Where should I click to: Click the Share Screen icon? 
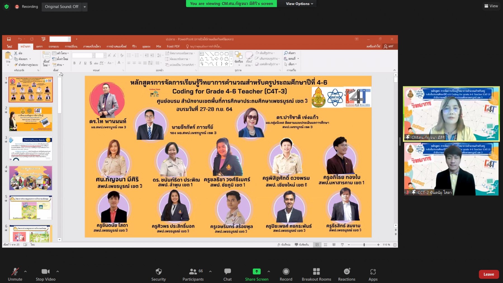(257, 272)
